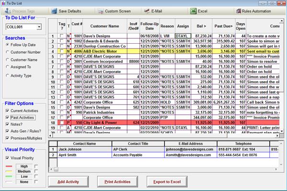The width and height of the screenshot is (287, 191).
Task: Click the E-Mail toolbar icon
Action: [147, 11]
